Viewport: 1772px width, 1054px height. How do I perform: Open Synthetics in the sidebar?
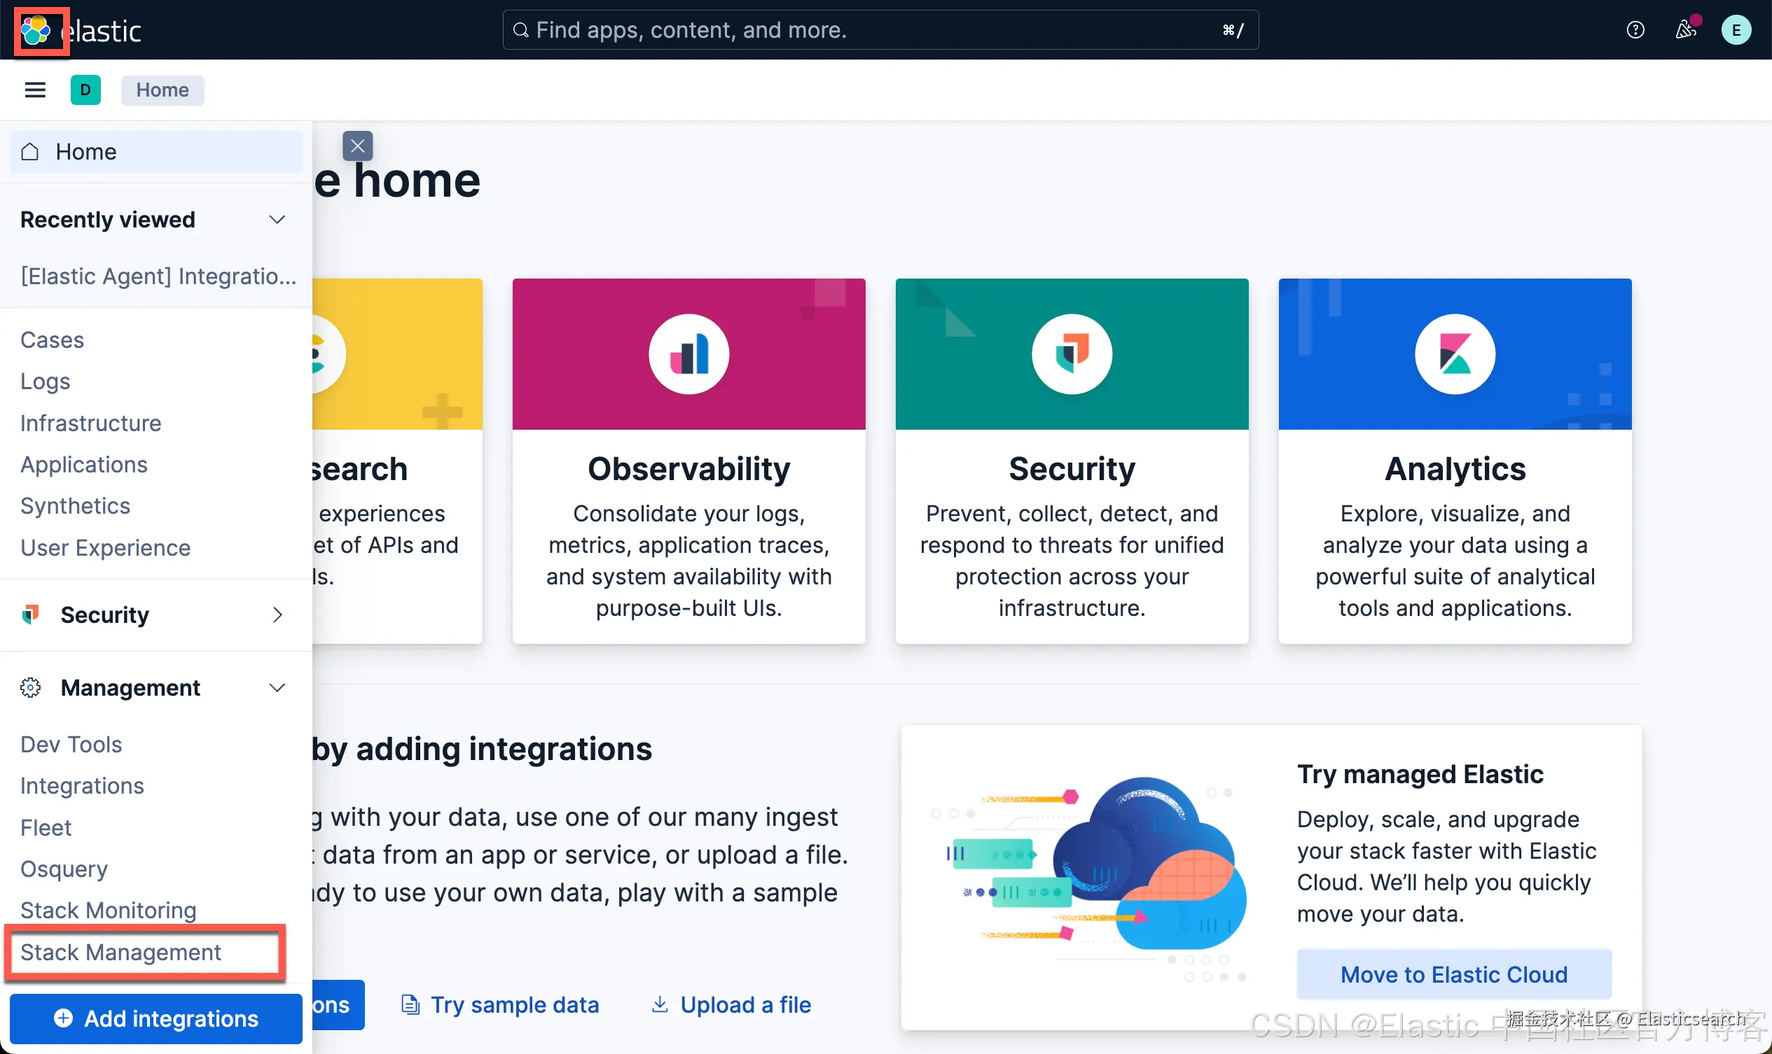(x=75, y=506)
